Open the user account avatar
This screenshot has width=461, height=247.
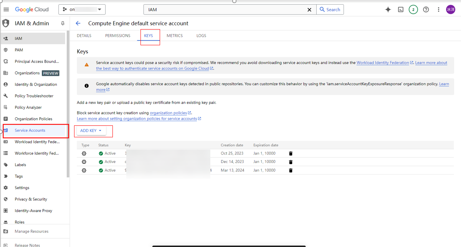tap(451, 10)
